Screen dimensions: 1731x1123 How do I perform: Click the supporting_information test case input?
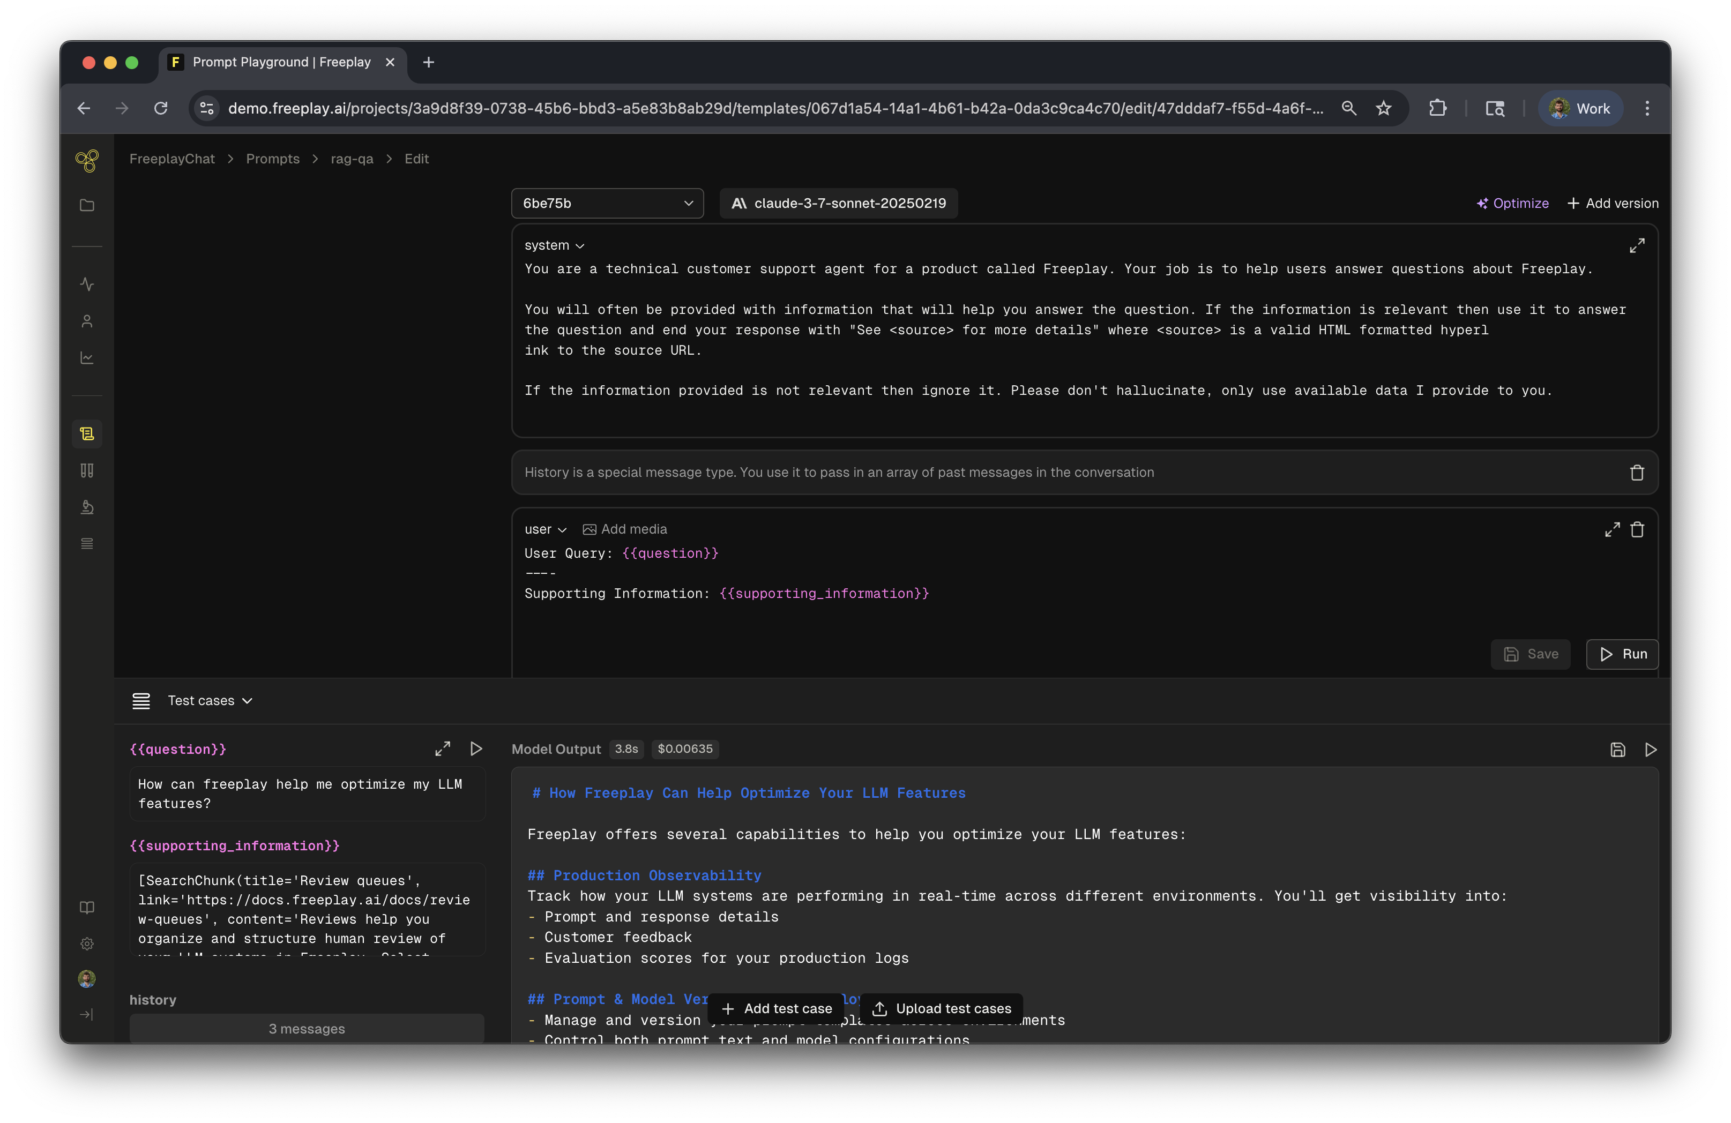pyautogui.click(x=307, y=910)
